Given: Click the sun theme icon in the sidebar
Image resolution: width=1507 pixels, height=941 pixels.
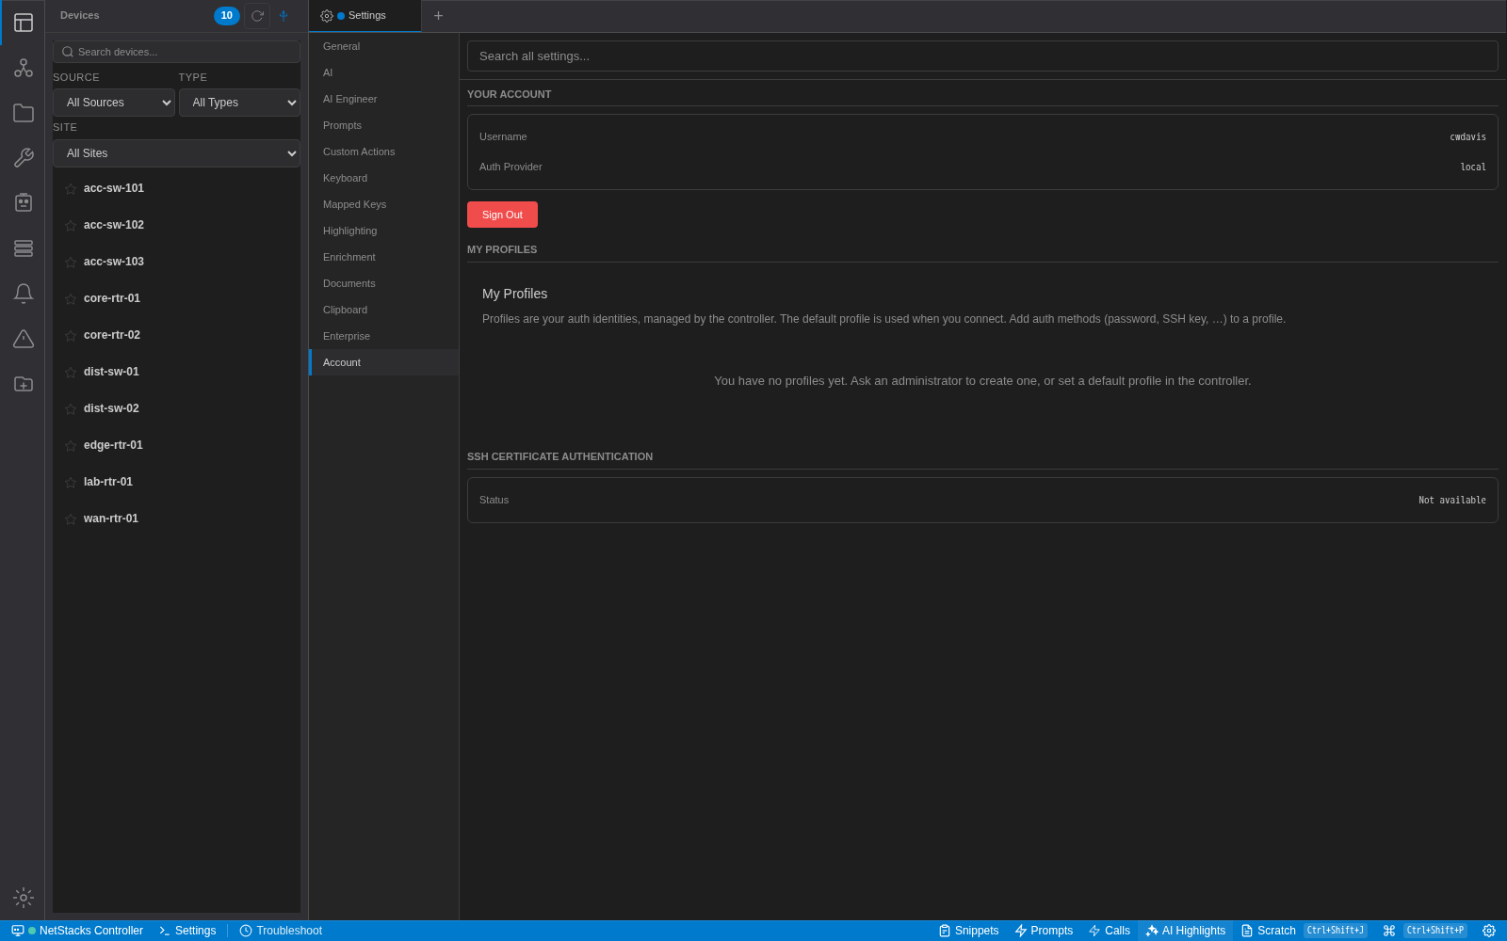Looking at the screenshot, I should [x=24, y=898].
